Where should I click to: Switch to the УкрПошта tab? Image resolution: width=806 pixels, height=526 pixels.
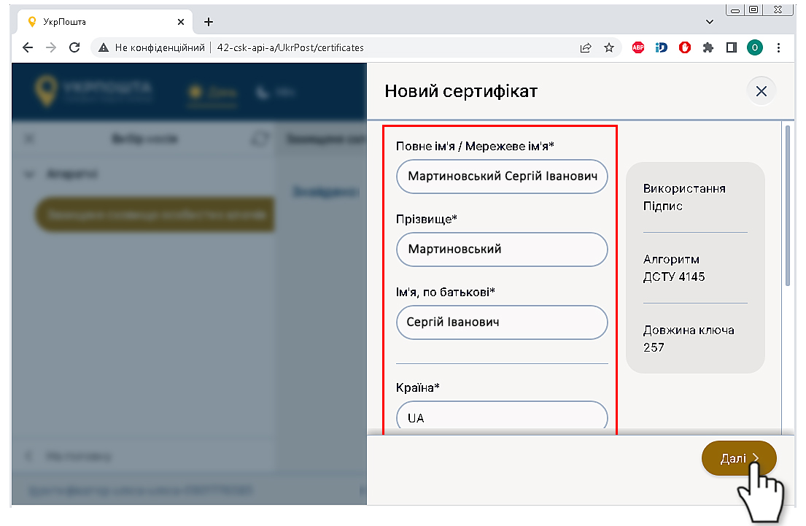95,22
